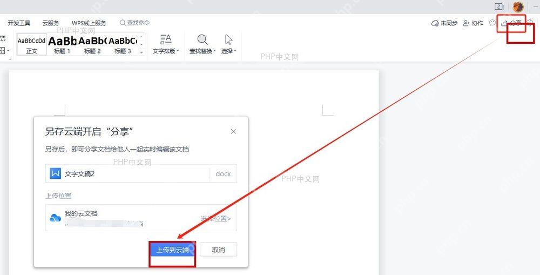This screenshot has height=275, width=540.
Task: Click the window count icon showing 2
Action: coord(499,6)
